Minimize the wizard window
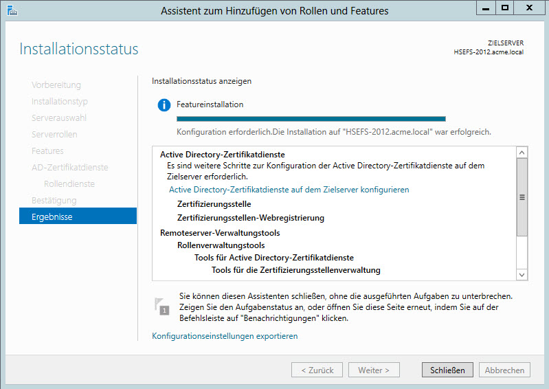 point(486,8)
